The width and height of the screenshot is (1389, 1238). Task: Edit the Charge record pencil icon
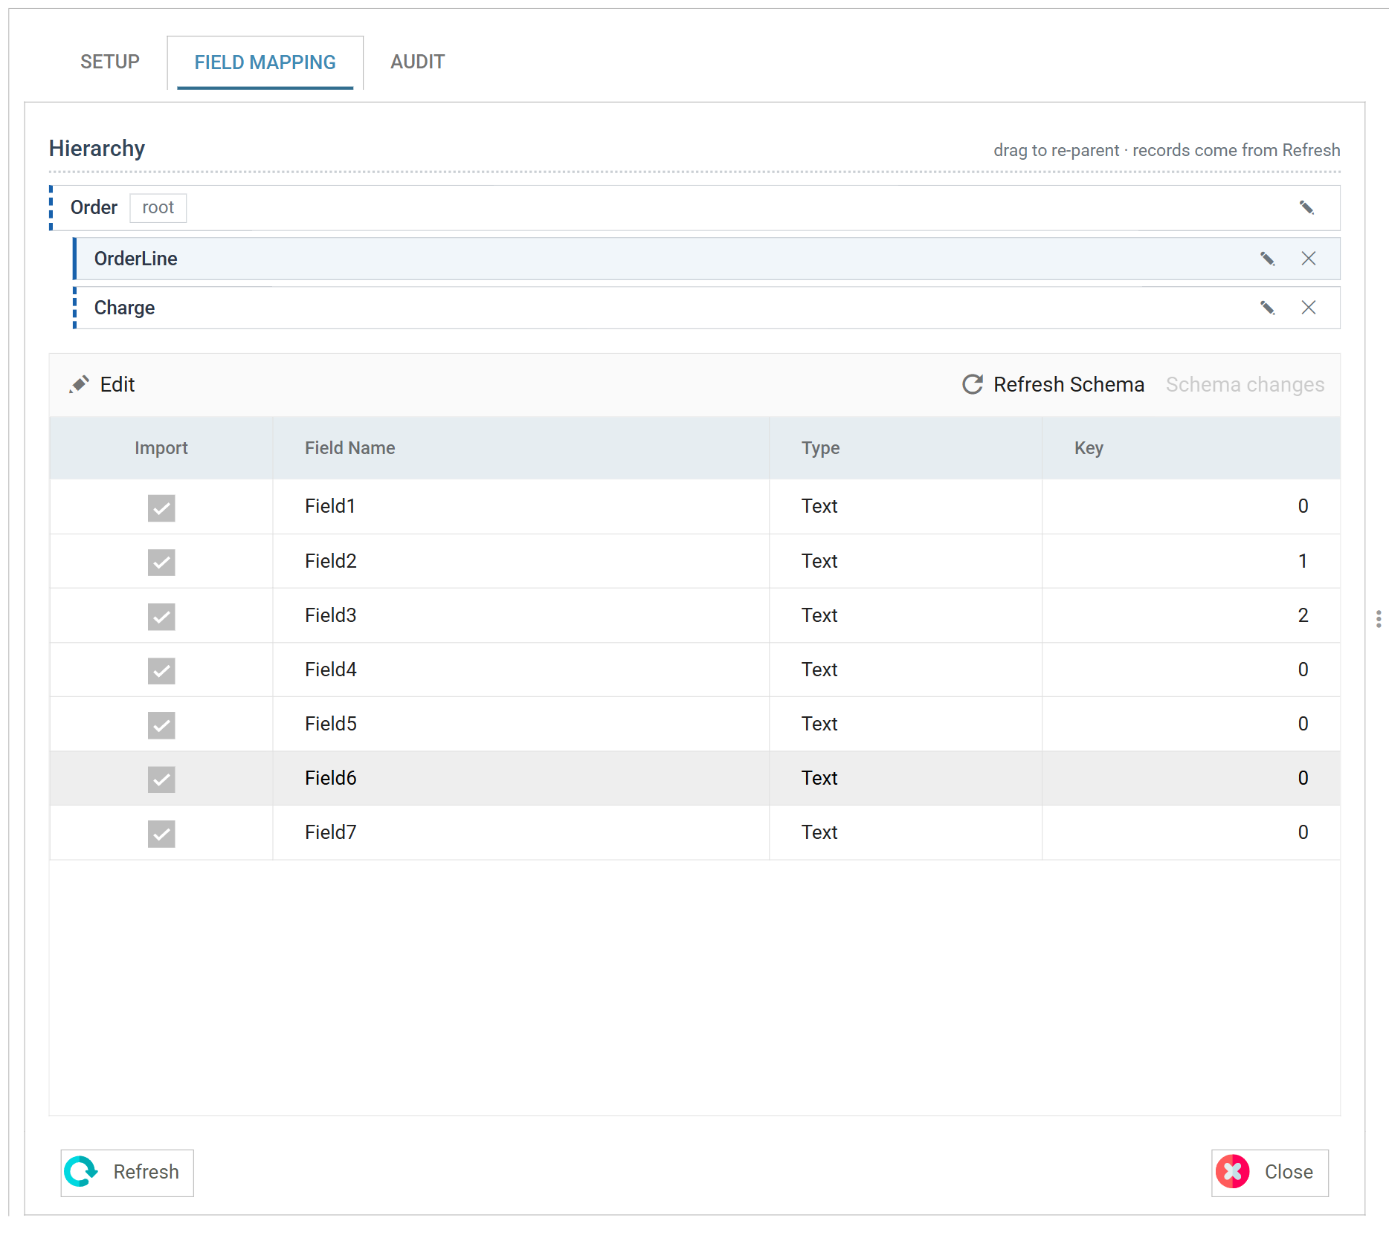pos(1267,308)
